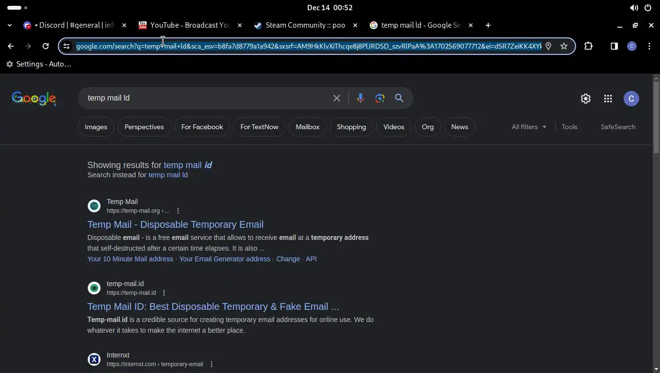Reload the current page
Screen dimensions: 660x373
tap(46, 46)
